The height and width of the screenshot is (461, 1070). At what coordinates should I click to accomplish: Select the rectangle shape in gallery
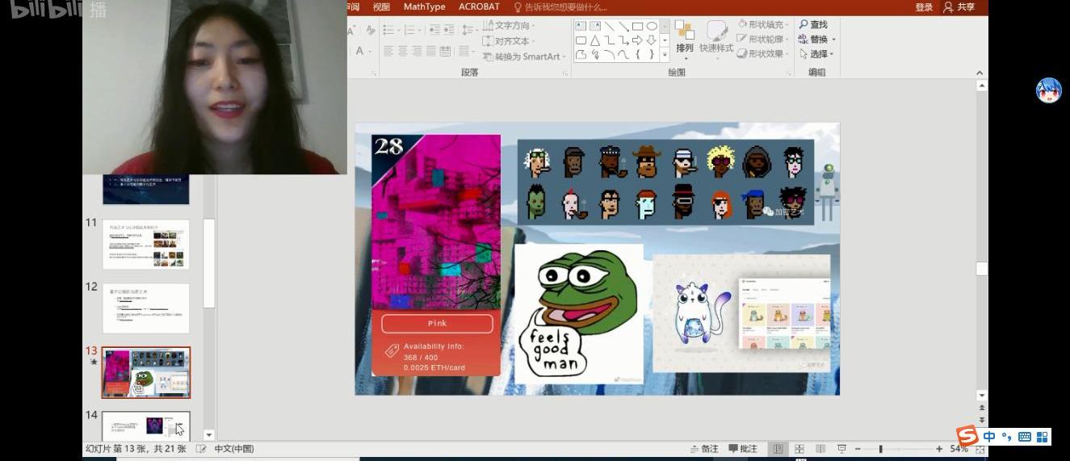click(x=637, y=26)
